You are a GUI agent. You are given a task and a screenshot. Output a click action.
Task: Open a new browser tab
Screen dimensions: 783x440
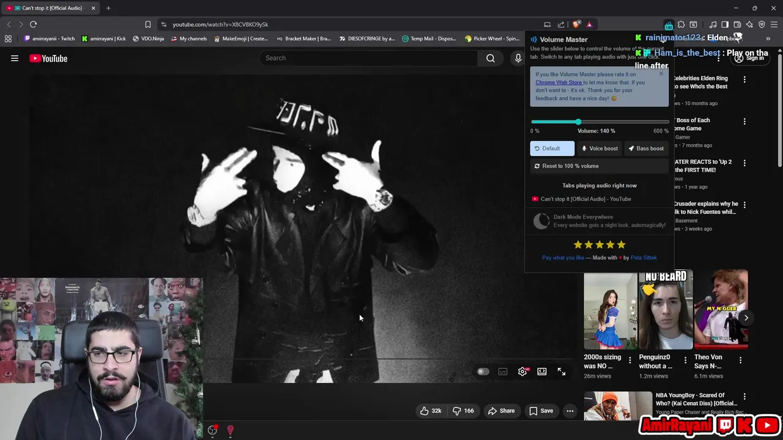(108, 8)
